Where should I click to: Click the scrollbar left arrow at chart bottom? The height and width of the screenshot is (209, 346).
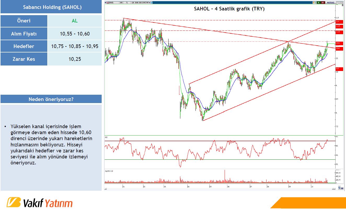[105, 188]
